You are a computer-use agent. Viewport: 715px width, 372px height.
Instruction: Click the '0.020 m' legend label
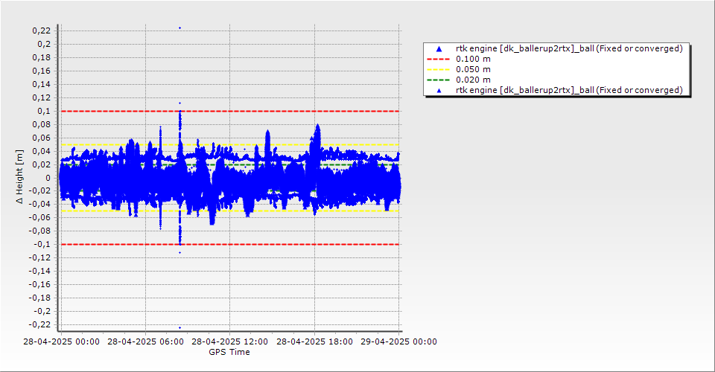(x=474, y=80)
